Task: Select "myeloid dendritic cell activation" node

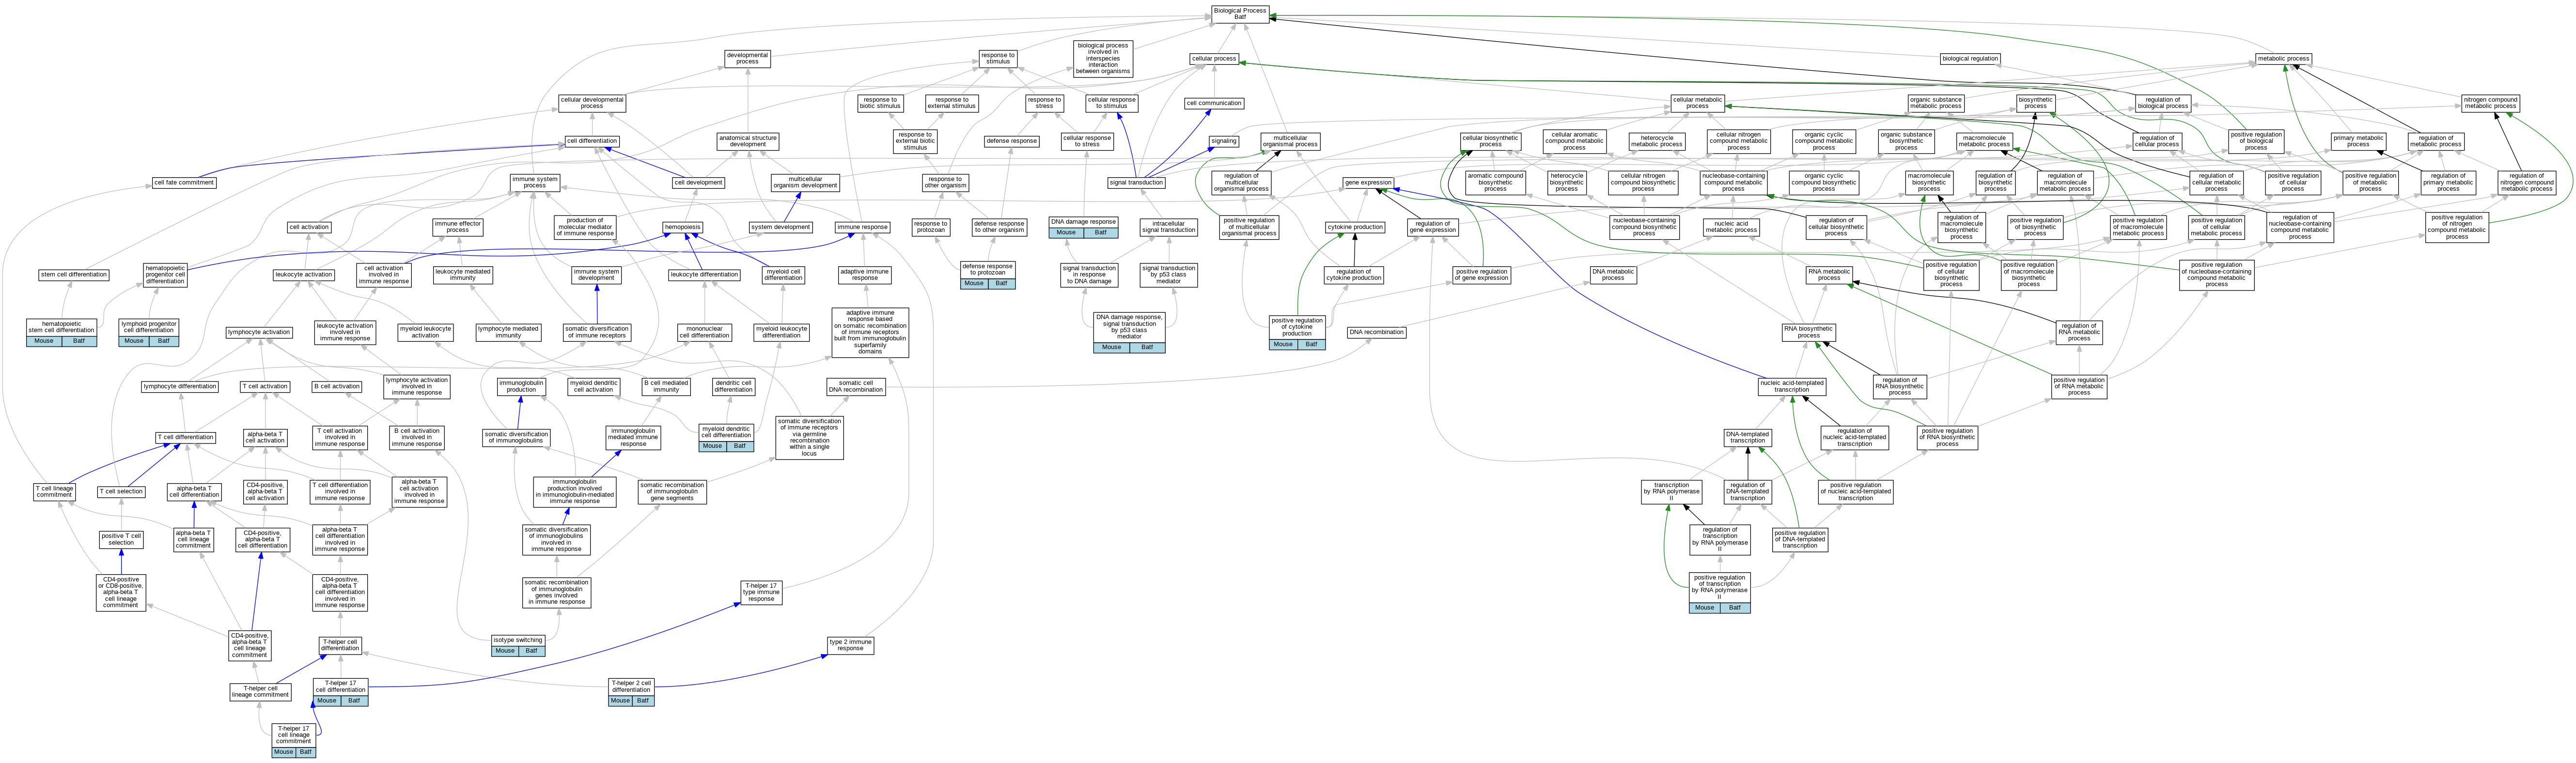Action: [593, 386]
